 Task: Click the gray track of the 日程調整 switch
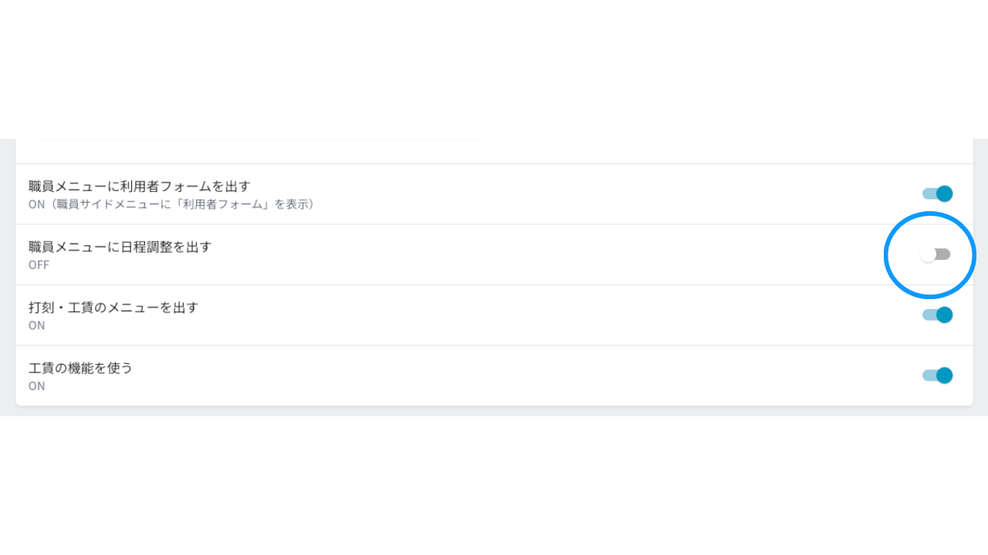click(x=943, y=254)
